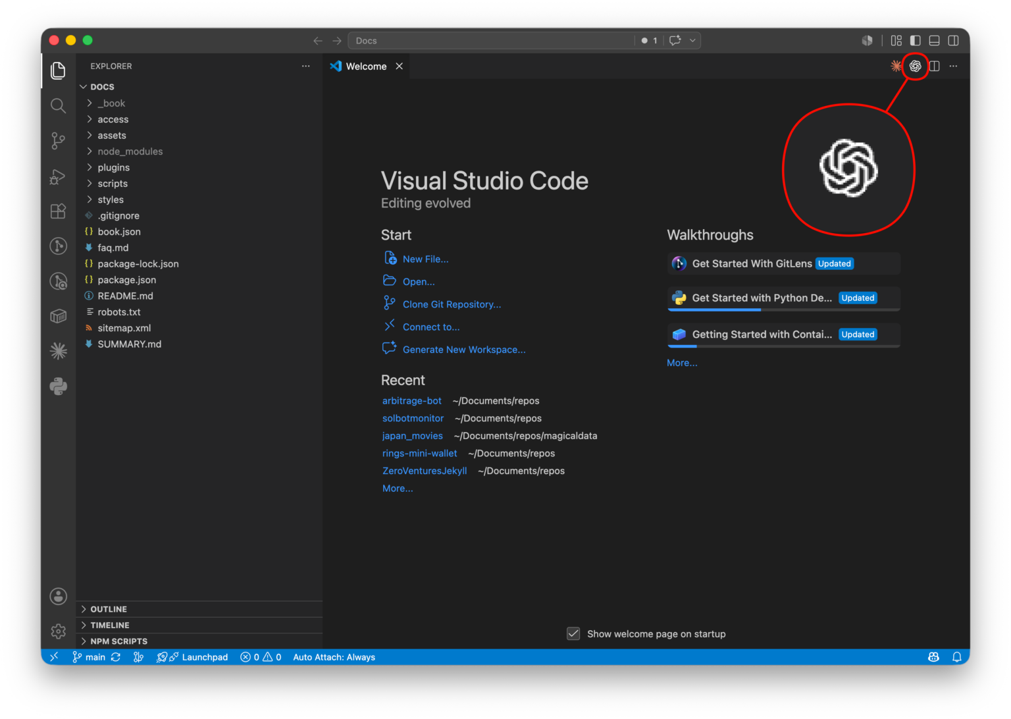
Task: Synchronize changes icon in status bar
Action: pos(116,657)
